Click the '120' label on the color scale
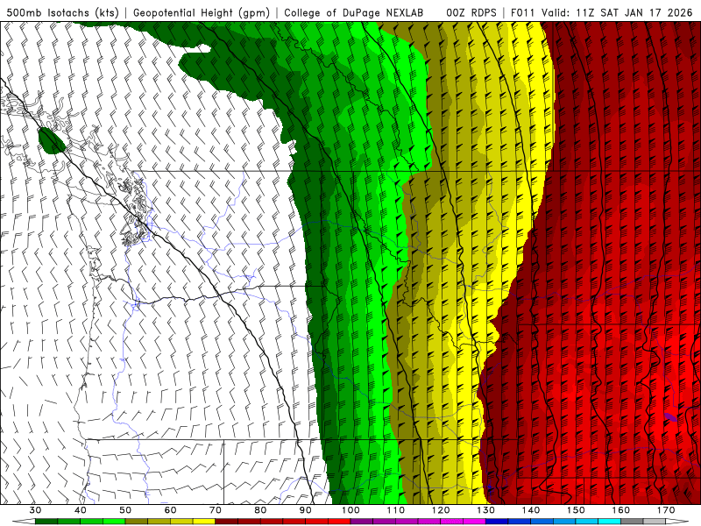This screenshot has height=526, width=701. point(441,510)
